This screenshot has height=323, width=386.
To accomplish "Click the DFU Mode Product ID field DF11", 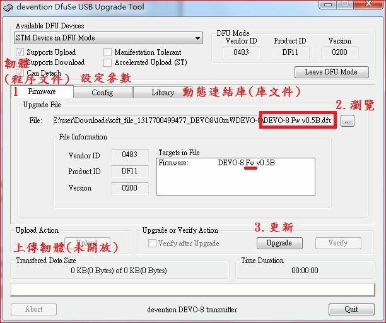I will [290, 53].
